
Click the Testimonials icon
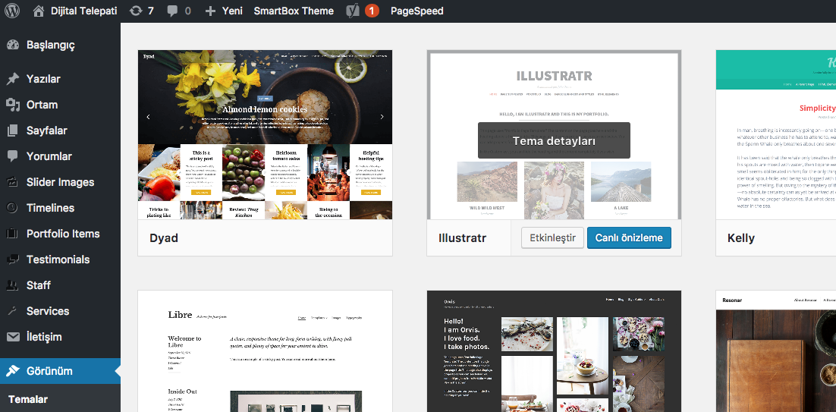pos(13,259)
